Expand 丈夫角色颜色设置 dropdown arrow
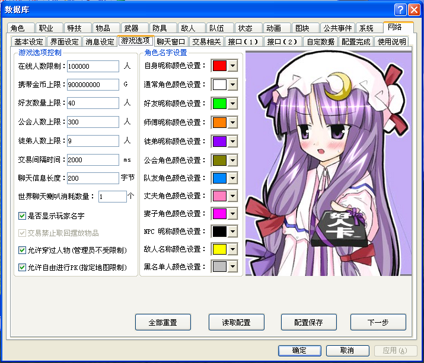The image size is (424, 363). pos(232,196)
